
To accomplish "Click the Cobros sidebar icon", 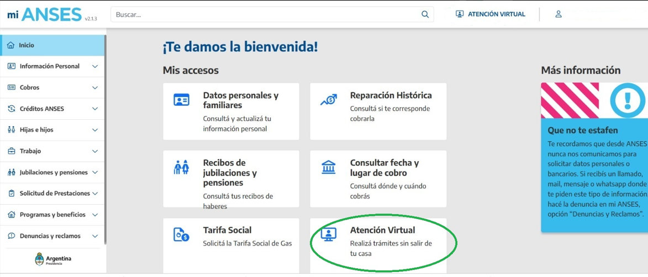I will (12, 88).
